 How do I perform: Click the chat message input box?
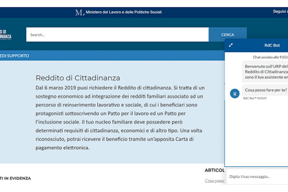[256, 176]
